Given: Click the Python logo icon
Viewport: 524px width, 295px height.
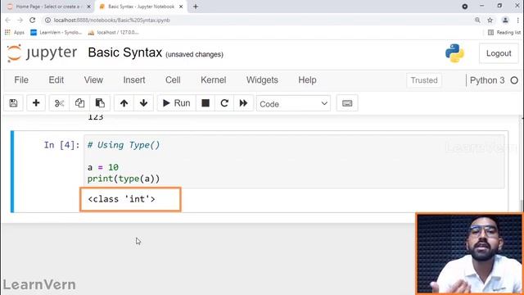Looking at the screenshot, I should pyautogui.click(x=454, y=53).
